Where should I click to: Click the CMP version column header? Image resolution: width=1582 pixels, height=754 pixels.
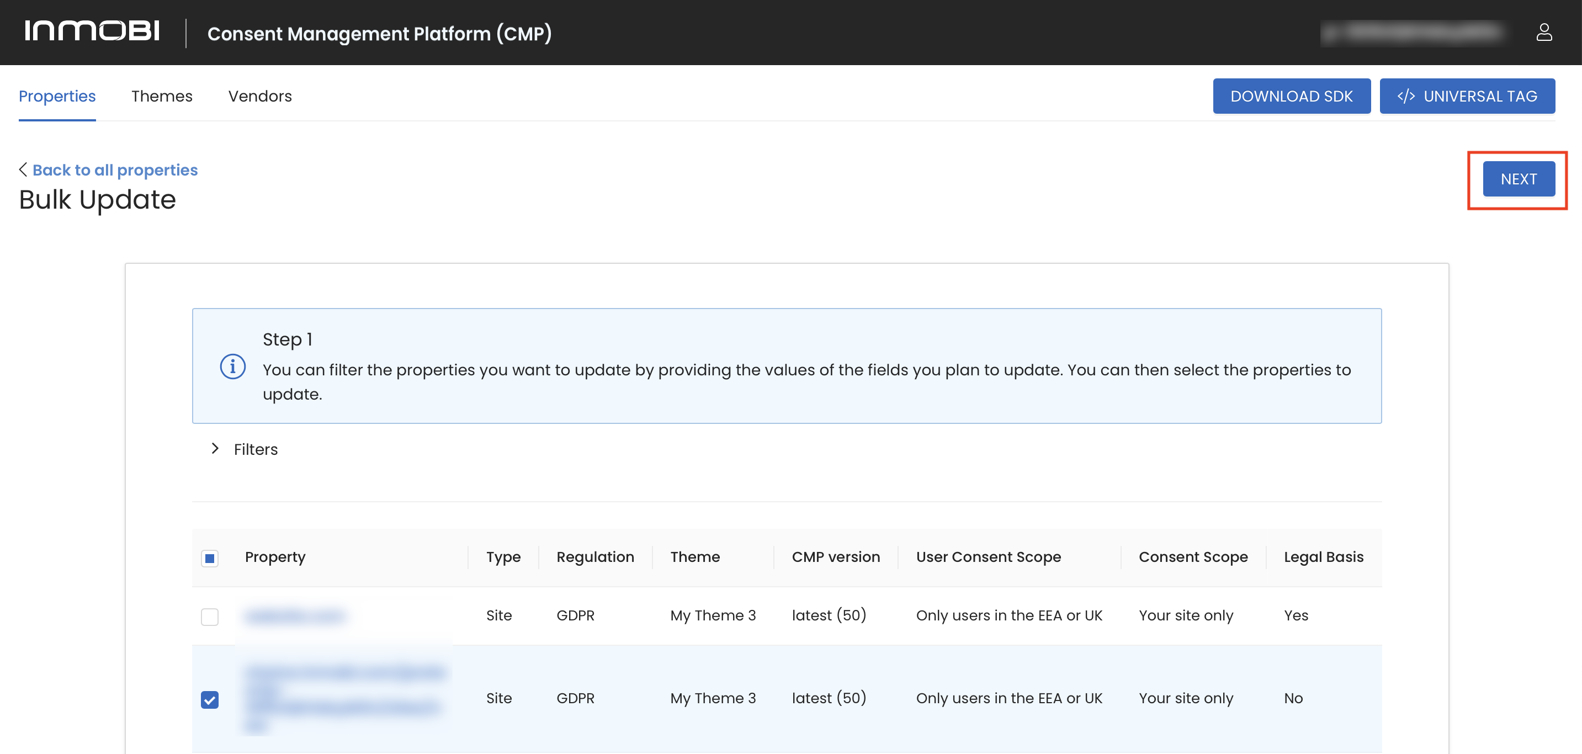[835, 556]
